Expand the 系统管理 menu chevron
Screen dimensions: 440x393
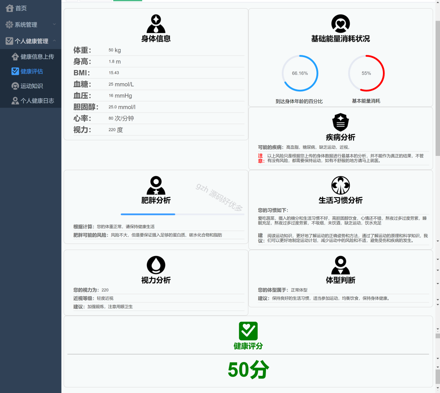[55, 24]
